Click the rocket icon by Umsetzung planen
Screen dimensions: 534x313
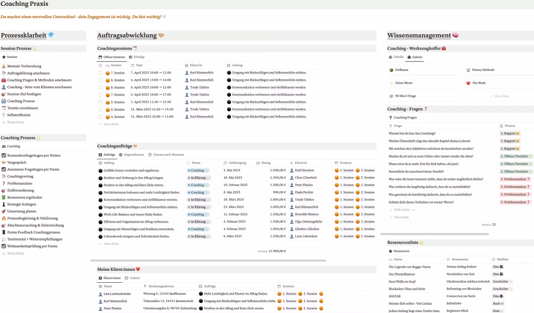pos(4,211)
